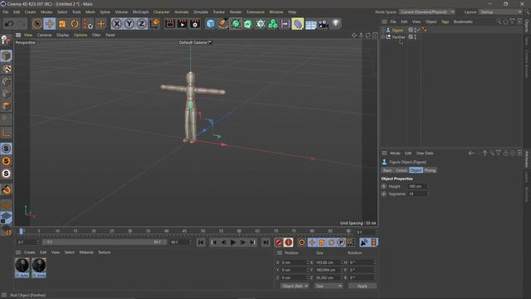Click the Apply button
Screen dimensions: 531x299
tap(363, 286)
